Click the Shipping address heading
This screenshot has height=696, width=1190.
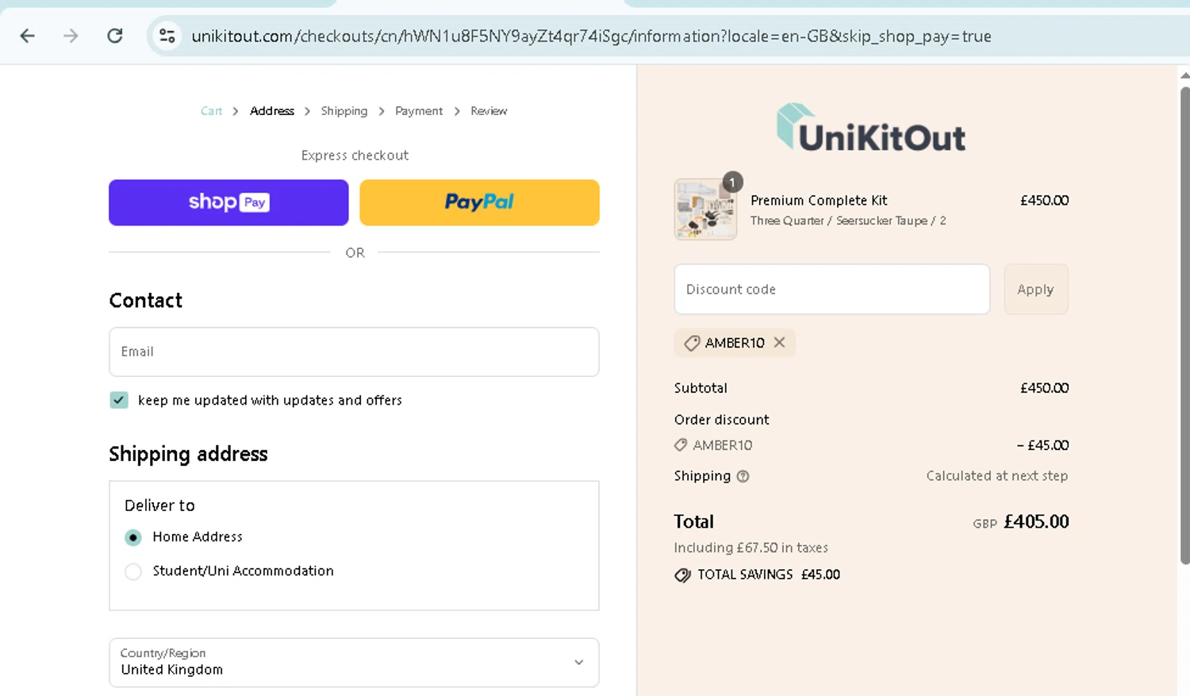point(188,454)
